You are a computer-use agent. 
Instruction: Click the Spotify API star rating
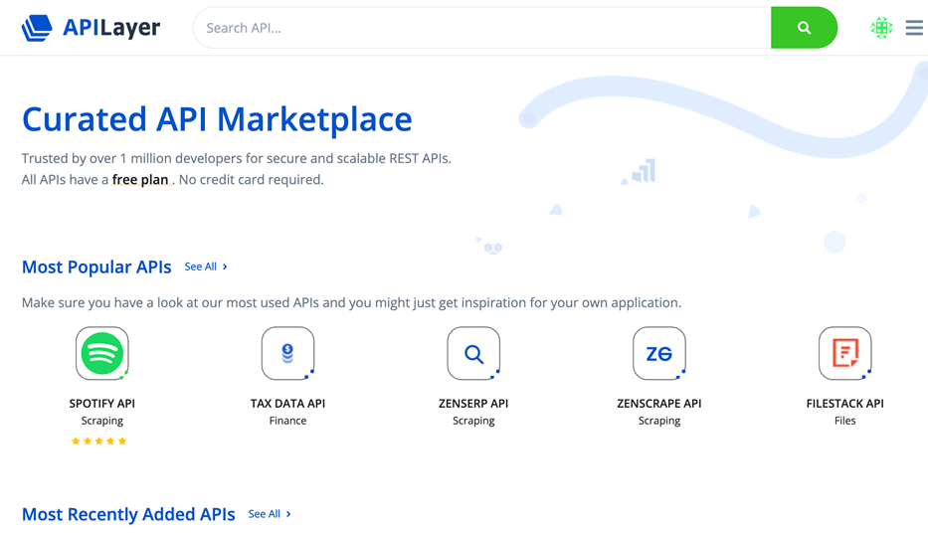coord(98,441)
